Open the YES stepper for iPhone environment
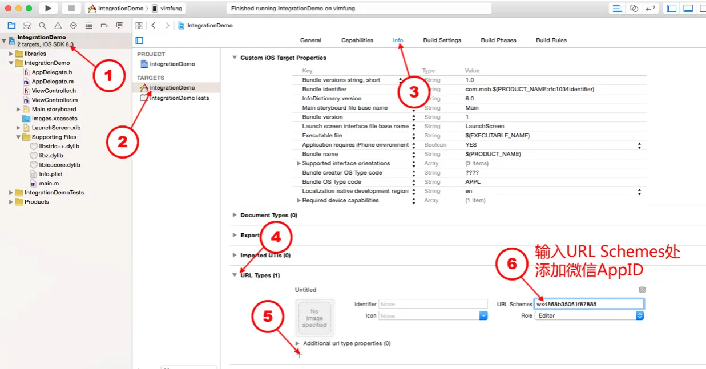This screenshot has height=369, width=706. pyautogui.click(x=639, y=145)
